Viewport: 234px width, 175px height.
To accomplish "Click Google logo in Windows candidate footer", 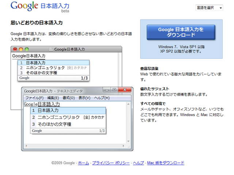I will click(37, 131).
